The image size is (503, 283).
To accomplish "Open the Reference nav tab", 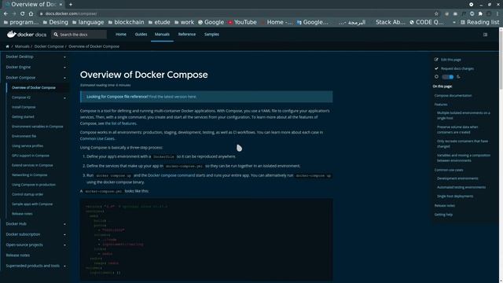I will [x=187, y=35].
